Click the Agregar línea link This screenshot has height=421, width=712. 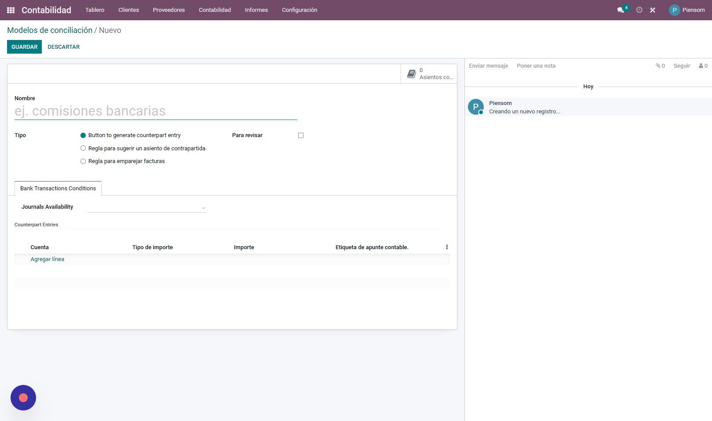47,259
